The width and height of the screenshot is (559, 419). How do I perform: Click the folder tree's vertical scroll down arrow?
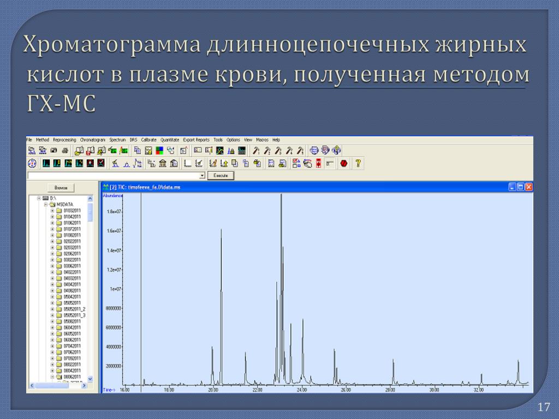(90, 379)
